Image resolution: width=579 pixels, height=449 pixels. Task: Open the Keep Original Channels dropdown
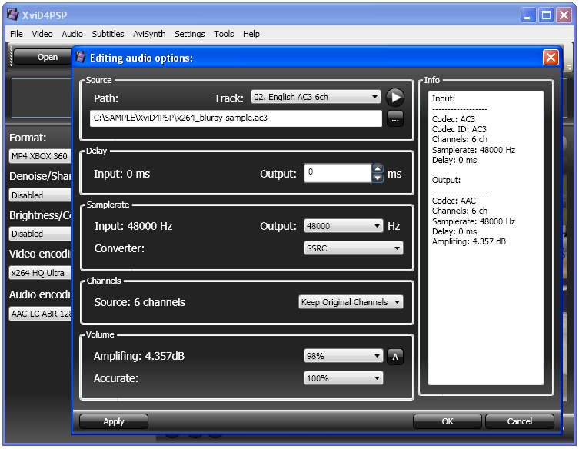[351, 302]
